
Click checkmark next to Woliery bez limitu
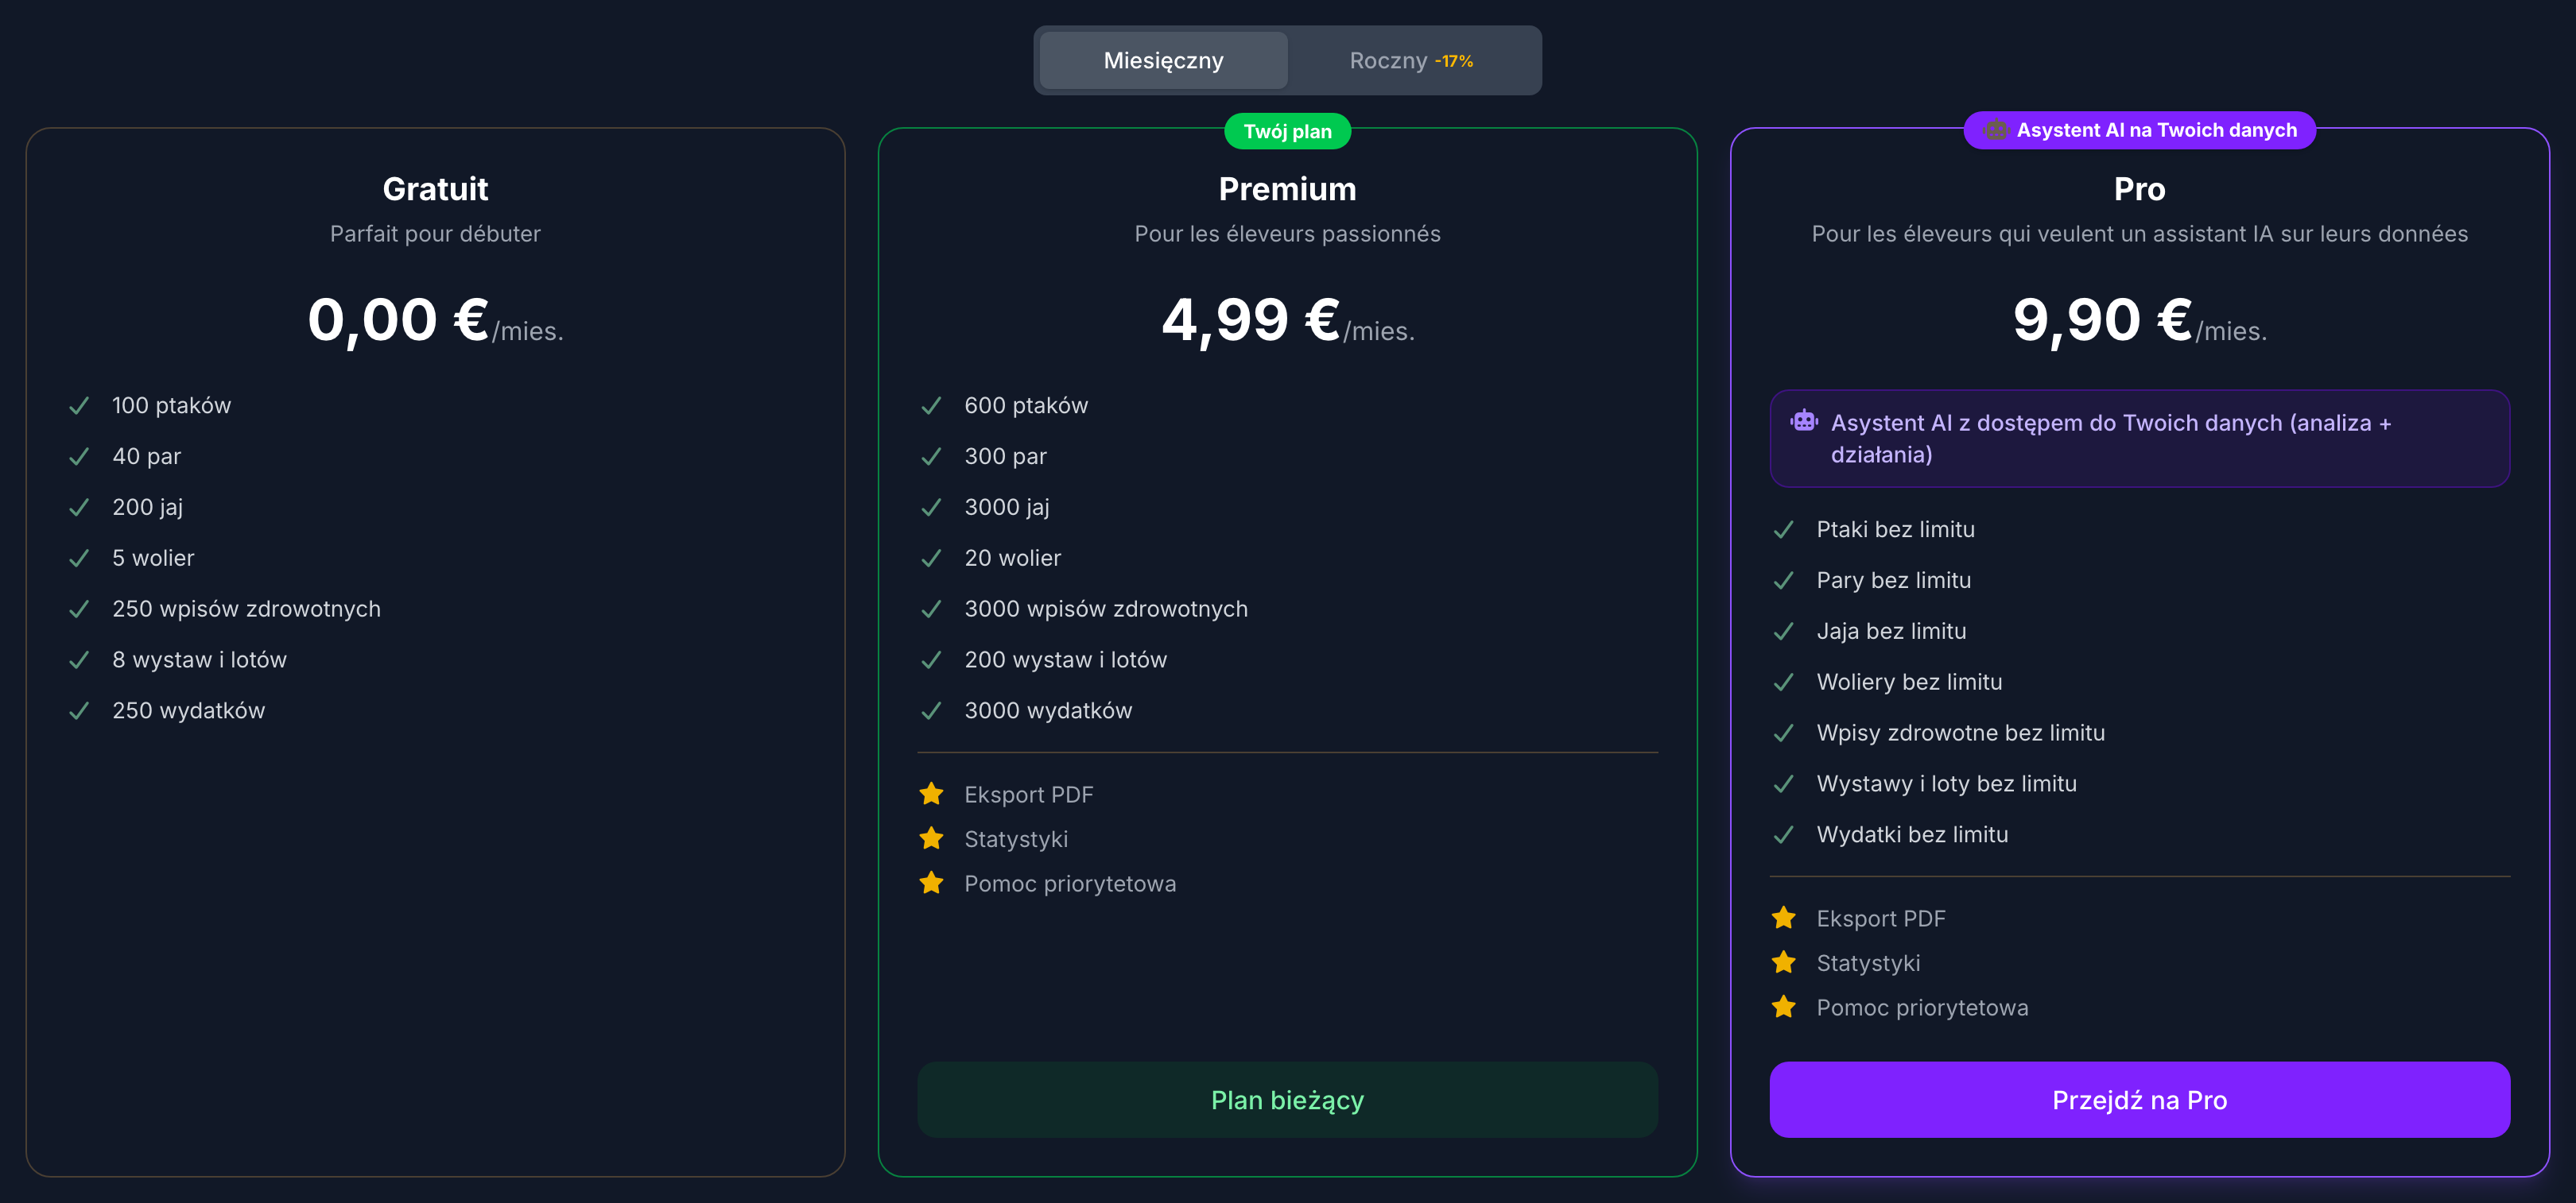click(x=1783, y=683)
